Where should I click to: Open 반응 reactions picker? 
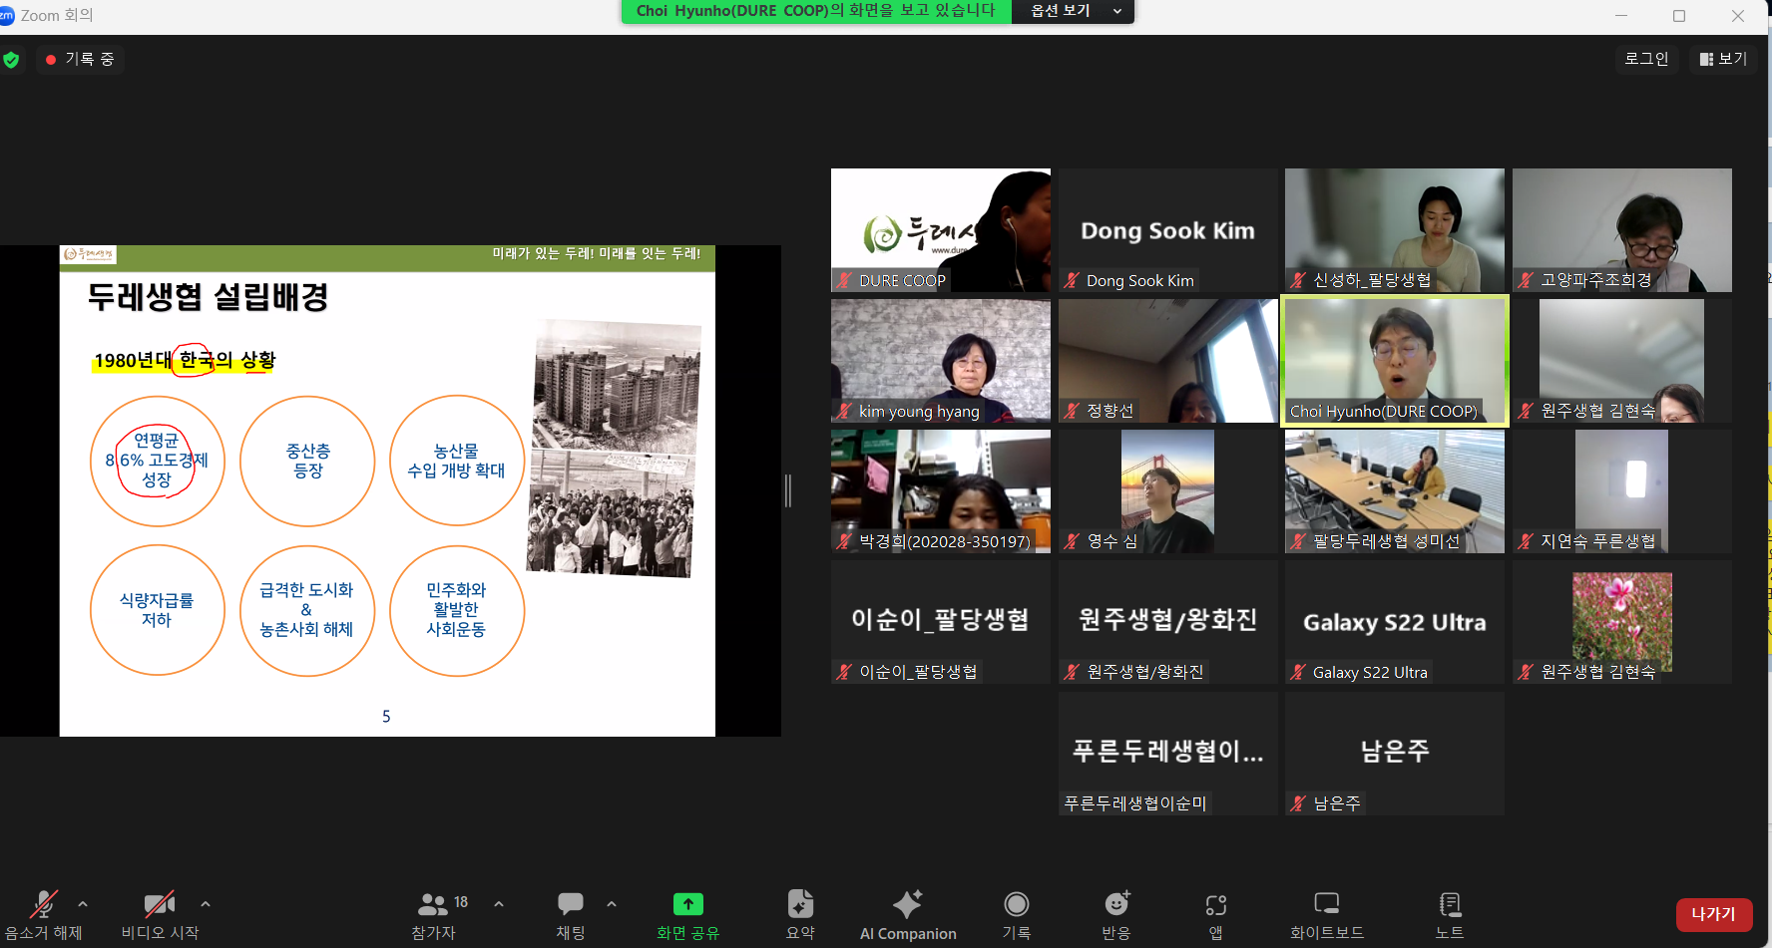[1116, 904]
